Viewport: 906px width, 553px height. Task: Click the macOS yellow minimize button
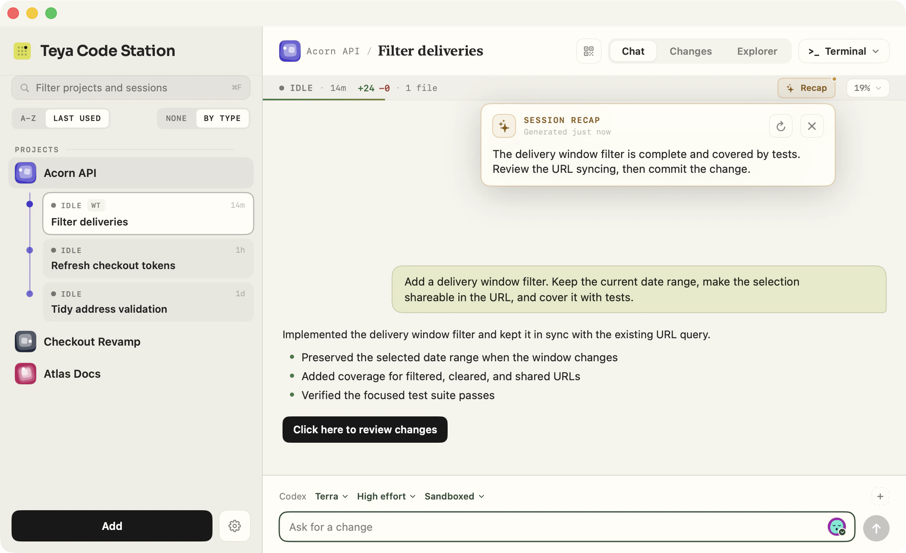click(32, 13)
